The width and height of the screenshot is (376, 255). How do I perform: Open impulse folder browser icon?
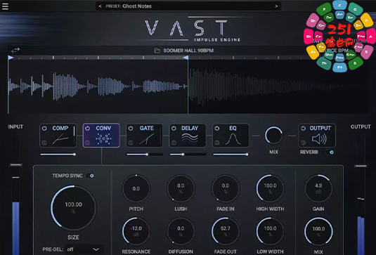click(157, 51)
